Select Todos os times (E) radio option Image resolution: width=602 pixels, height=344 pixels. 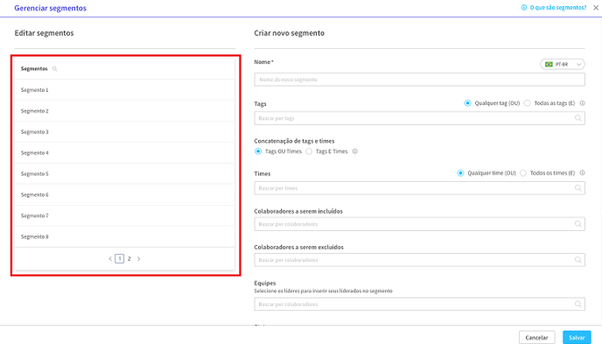coord(523,173)
